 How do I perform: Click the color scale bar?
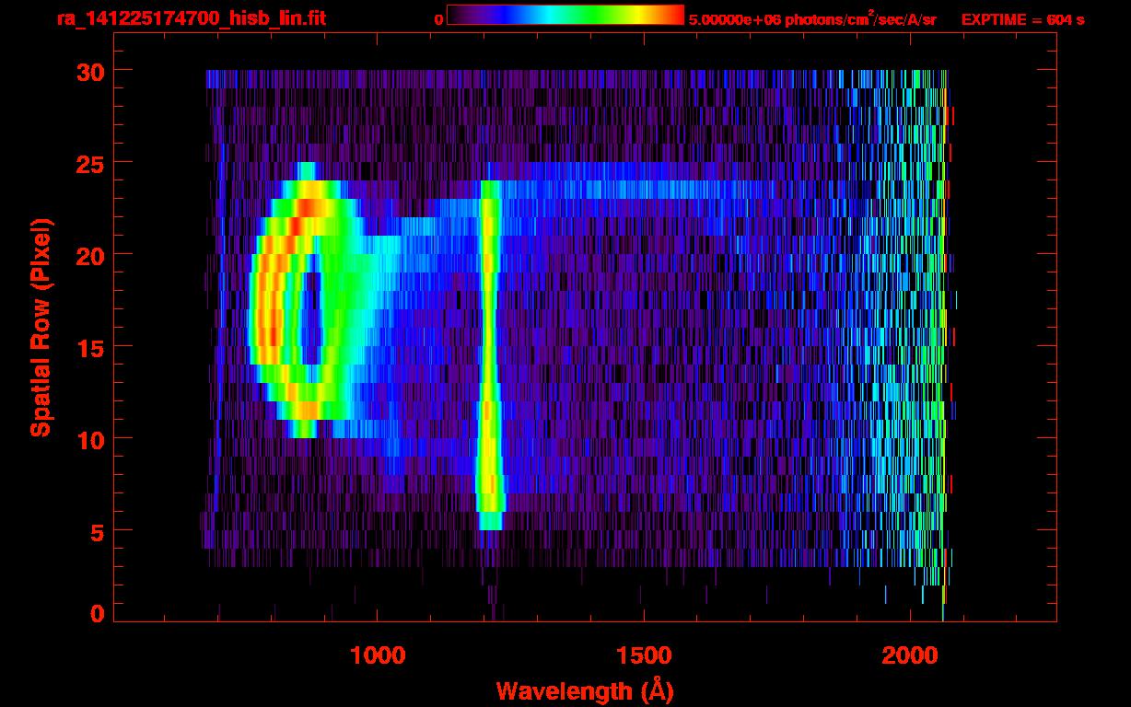coord(565,15)
